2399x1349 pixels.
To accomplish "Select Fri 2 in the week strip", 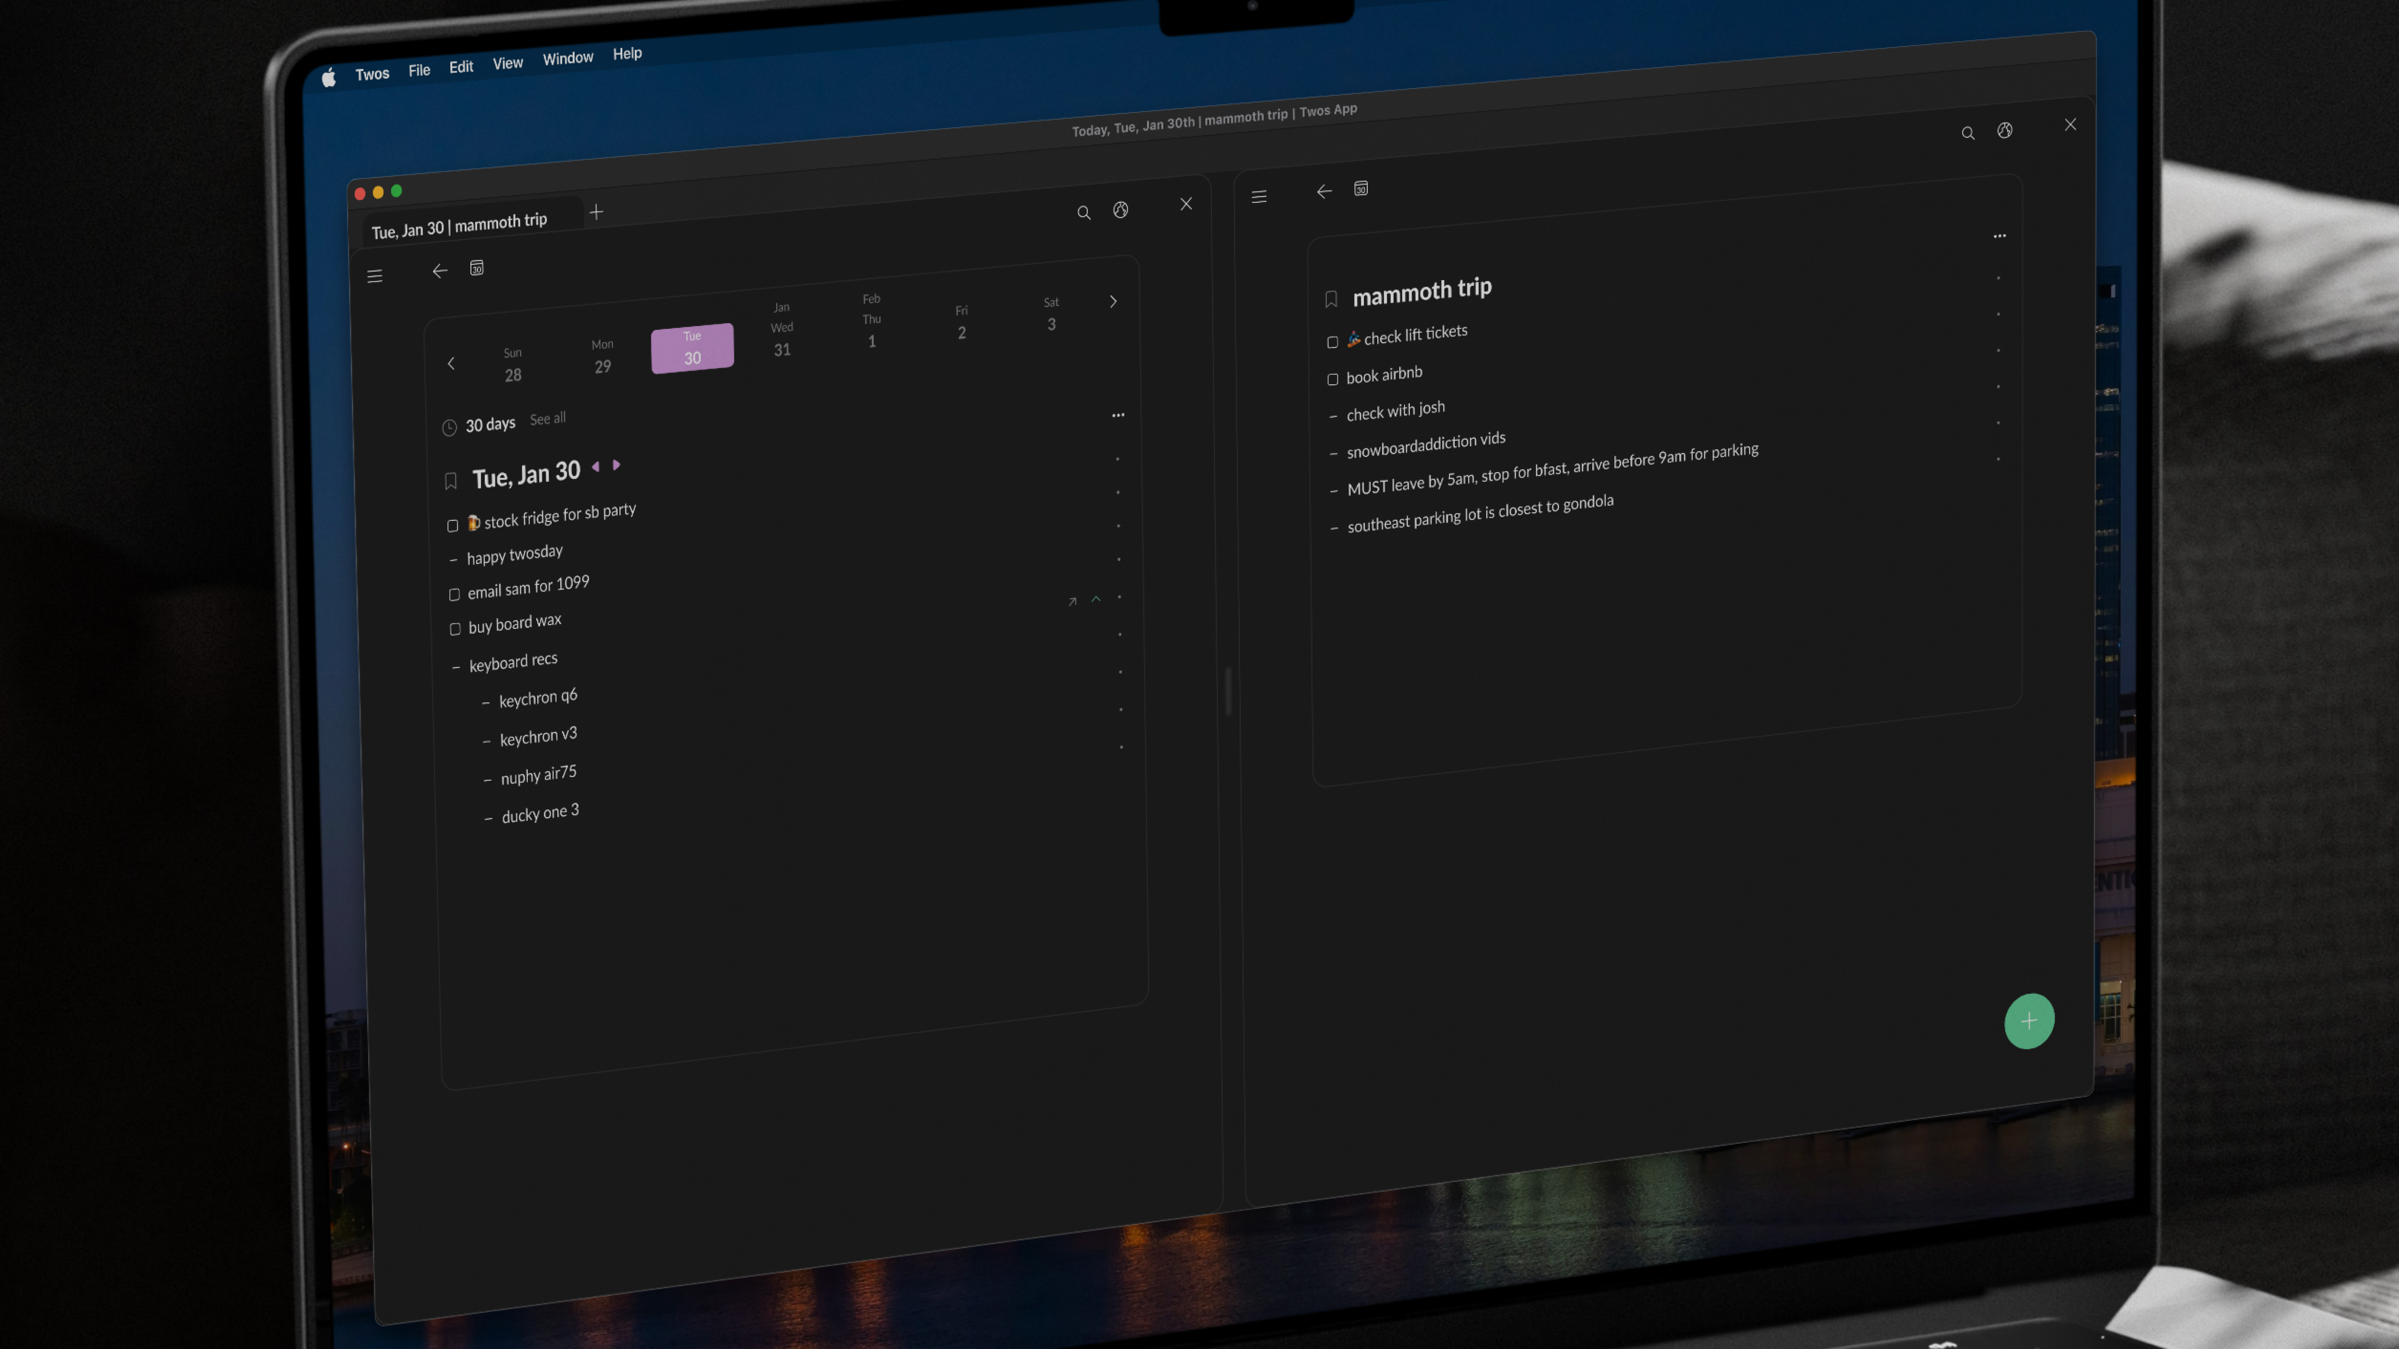I will pos(962,322).
